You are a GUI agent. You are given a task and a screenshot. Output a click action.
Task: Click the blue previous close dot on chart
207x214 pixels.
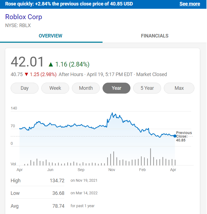(x=175, y=136)
